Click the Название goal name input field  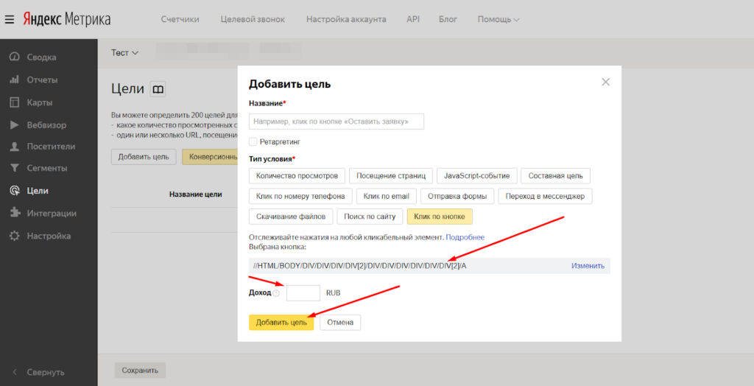[x=337, y=122]
